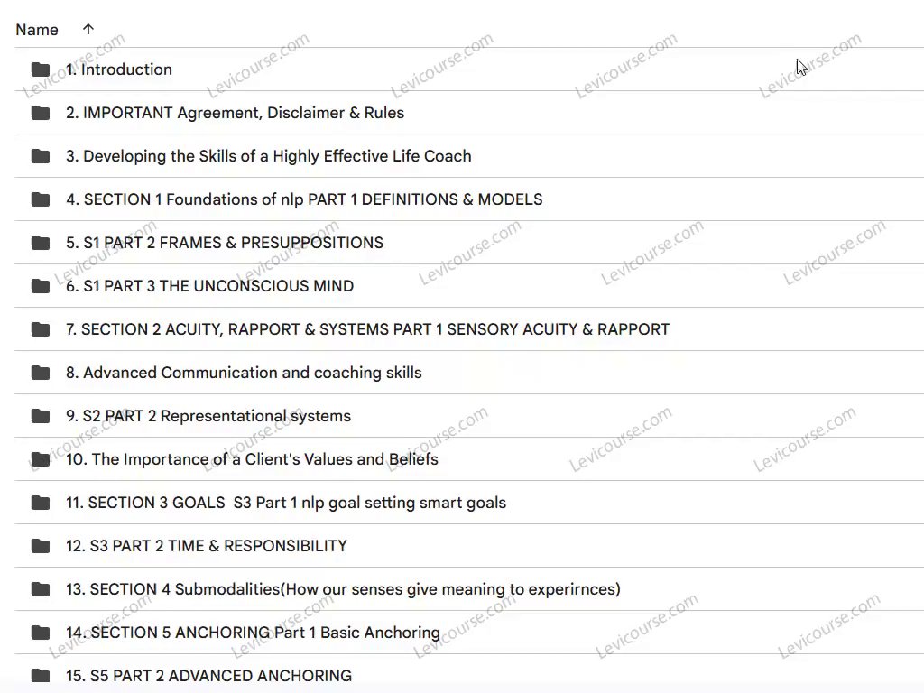Open the Basic Anchoring folder
924x693 pixels.
tap(253, 633)
